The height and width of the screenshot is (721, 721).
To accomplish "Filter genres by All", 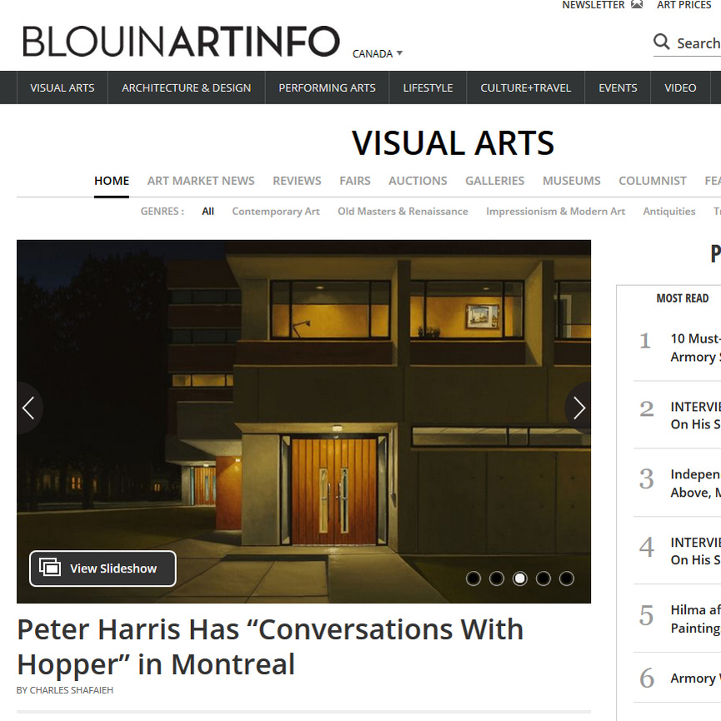I will [x=208, y=211].
